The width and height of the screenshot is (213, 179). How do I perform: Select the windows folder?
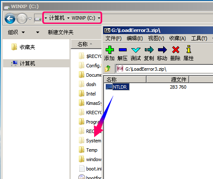click(90, 159)
